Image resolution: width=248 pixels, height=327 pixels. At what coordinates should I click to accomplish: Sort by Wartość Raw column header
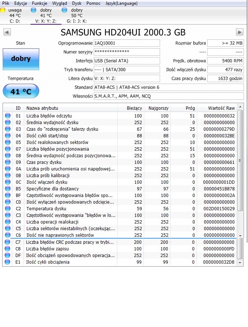pos(217,108)
